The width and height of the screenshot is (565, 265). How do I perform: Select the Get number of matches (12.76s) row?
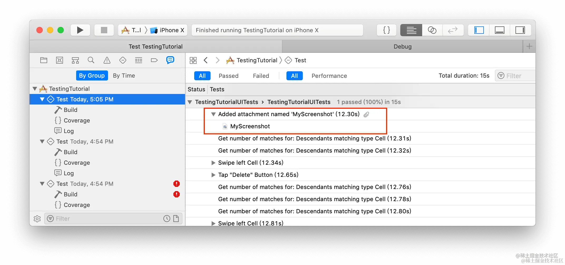tap(361, 187)
